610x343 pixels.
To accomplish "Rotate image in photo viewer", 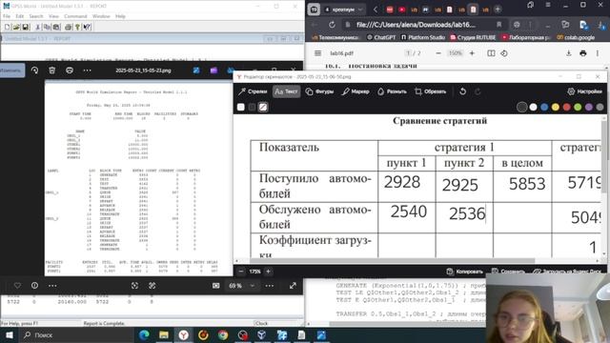I will pos(34,71).
